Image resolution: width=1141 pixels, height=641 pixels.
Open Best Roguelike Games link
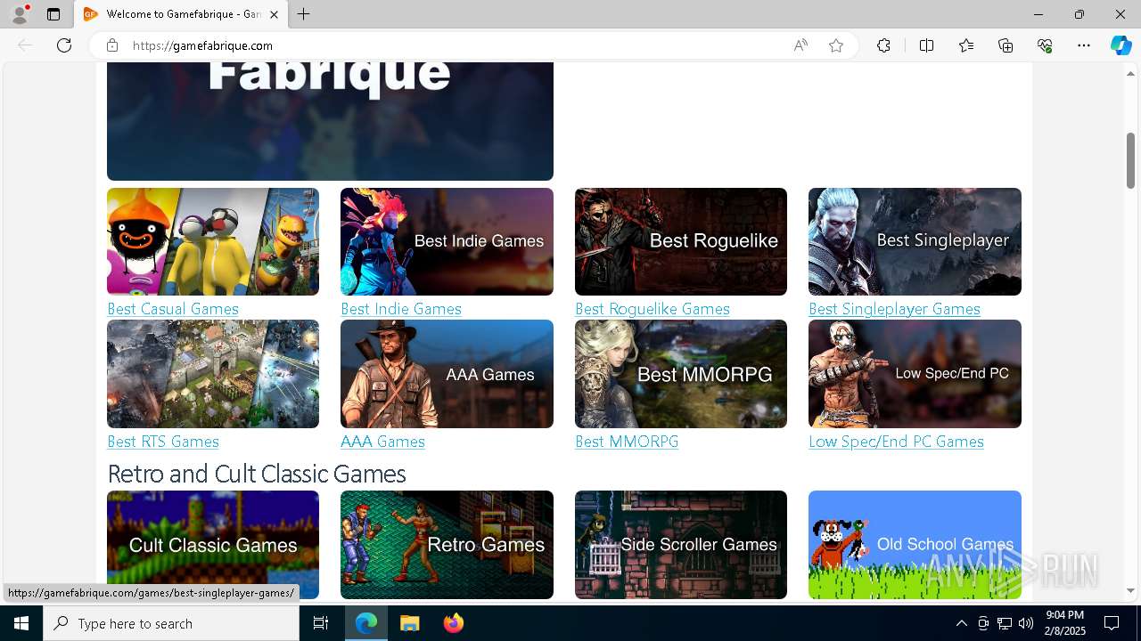[x=653, y=309]
